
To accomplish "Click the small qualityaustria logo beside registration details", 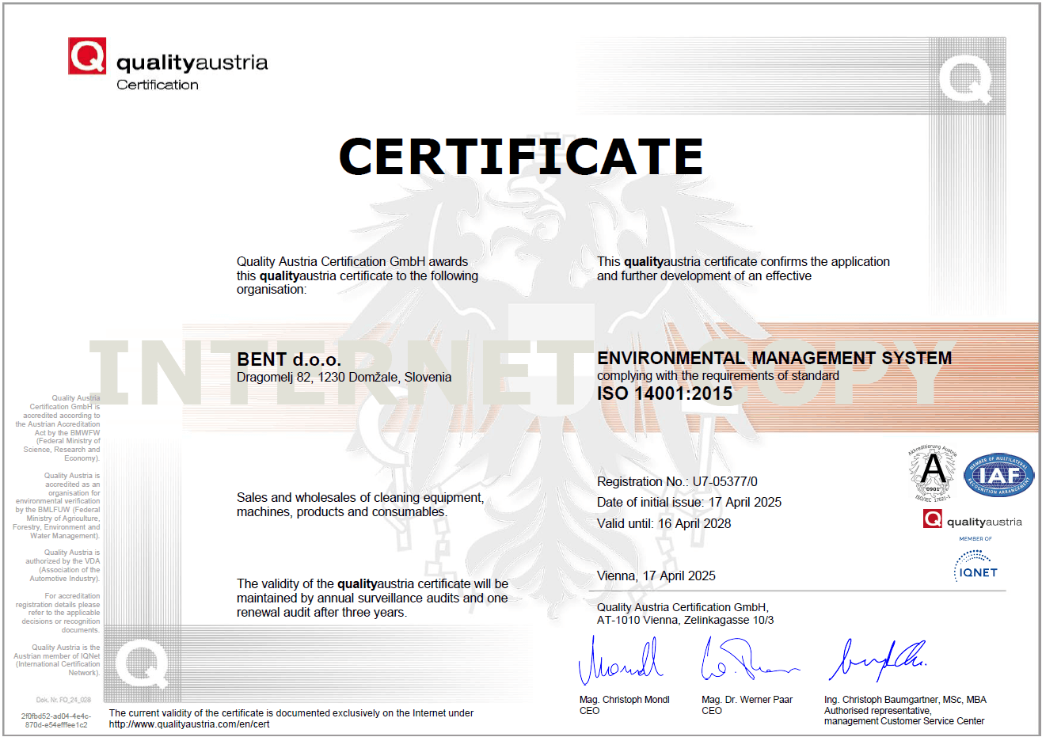I will click(x=972, y=520).
